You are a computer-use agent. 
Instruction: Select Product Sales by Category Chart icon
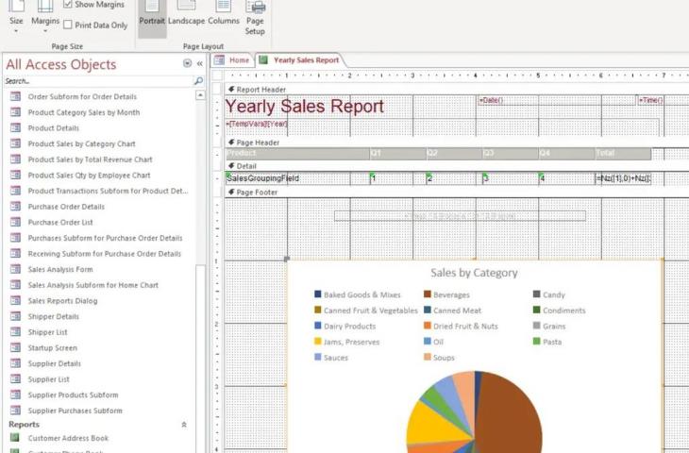(x=15, y=143)
